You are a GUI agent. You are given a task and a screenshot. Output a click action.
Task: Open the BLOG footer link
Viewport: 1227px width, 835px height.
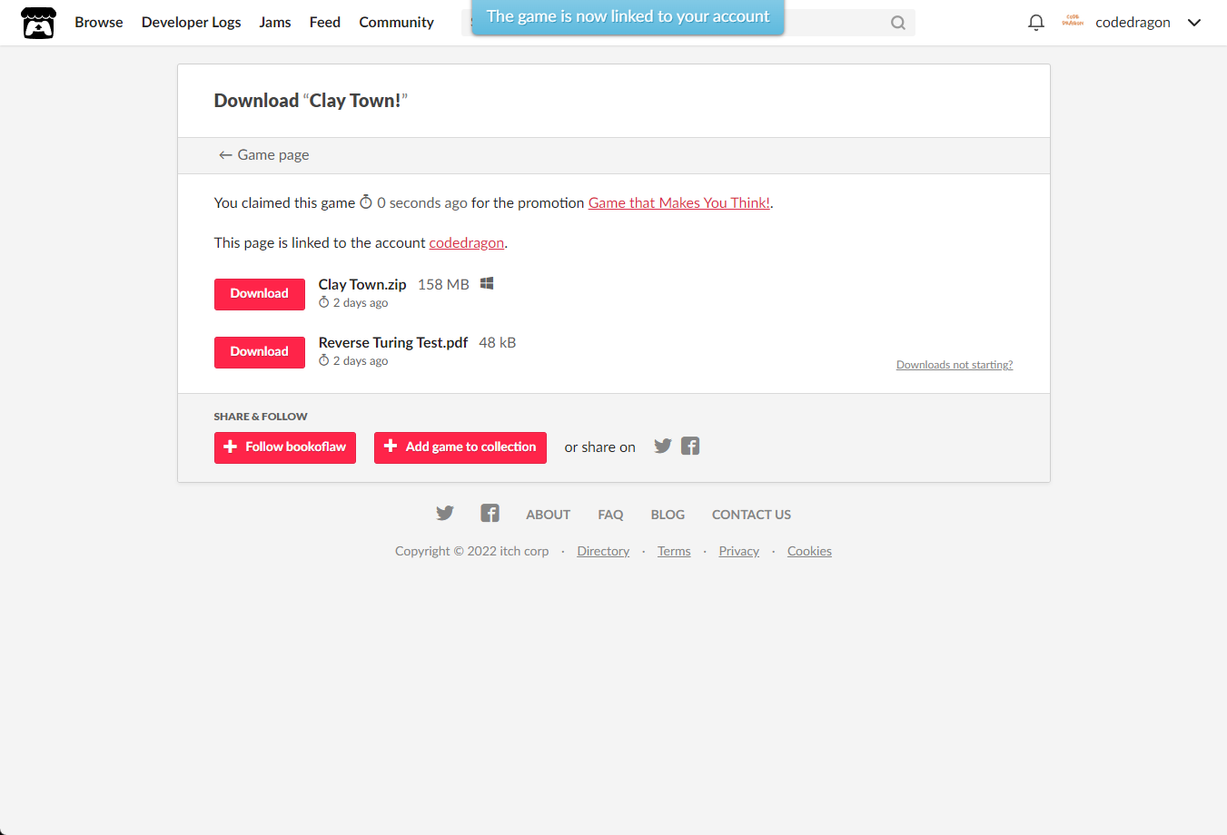point(668,515)
